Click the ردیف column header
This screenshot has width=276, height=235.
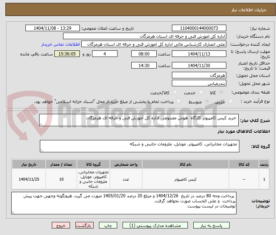[264, 164]
